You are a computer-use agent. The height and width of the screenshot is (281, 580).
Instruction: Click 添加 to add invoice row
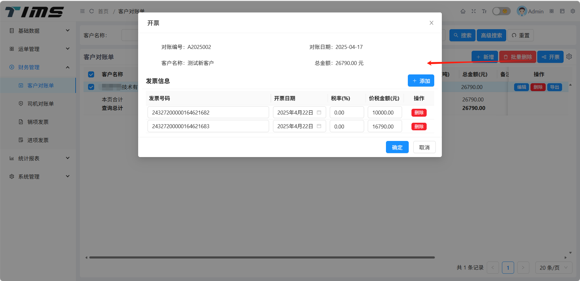click(x=421, y=81)
